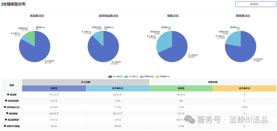Select the 跨境店铺 table header
The width and height of the screenshot is (277, 131).
point(213,82)
